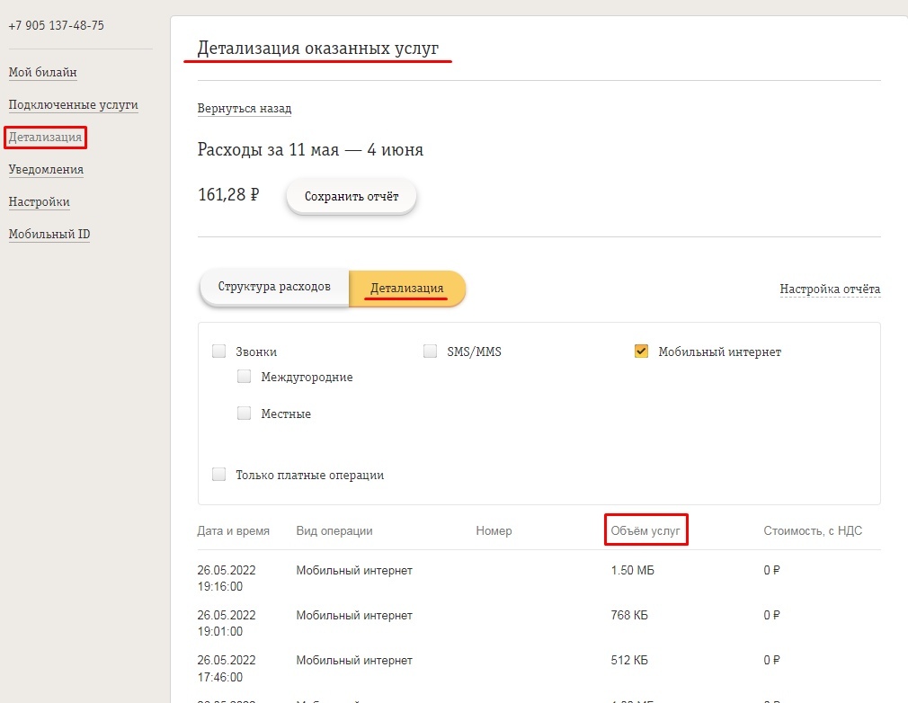Switch to Структура расходов tab
The image size is (908, 703).
point(274,288)
